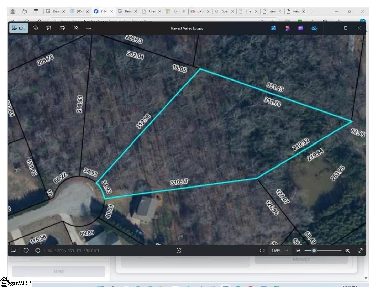Show the filmstrip using bottom-left icon
This screenshot has width=372, height=287.
click(x=13, y=251)
